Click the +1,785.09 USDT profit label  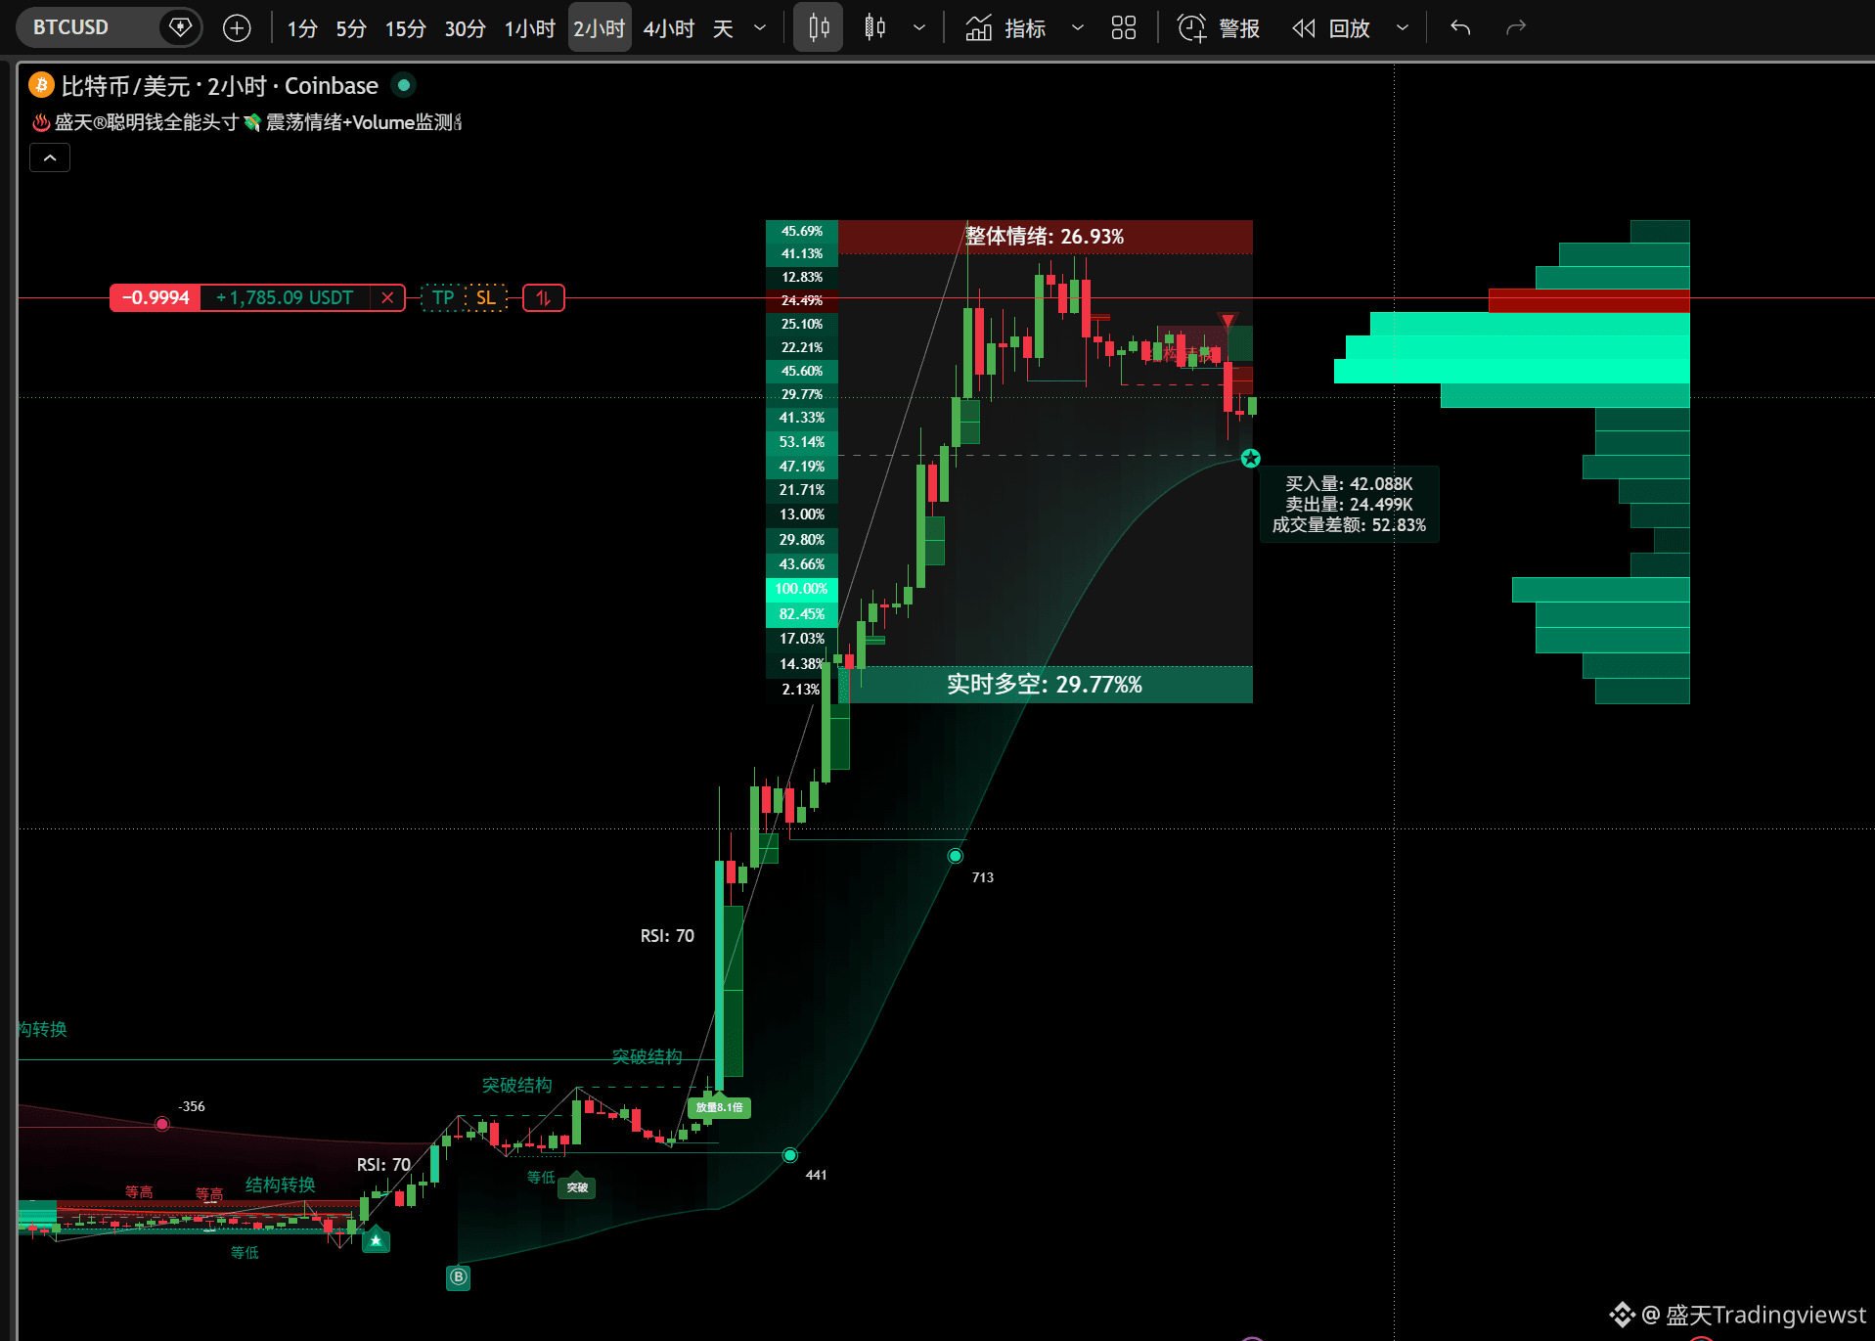pyautogui.click(x=286, y=297)
